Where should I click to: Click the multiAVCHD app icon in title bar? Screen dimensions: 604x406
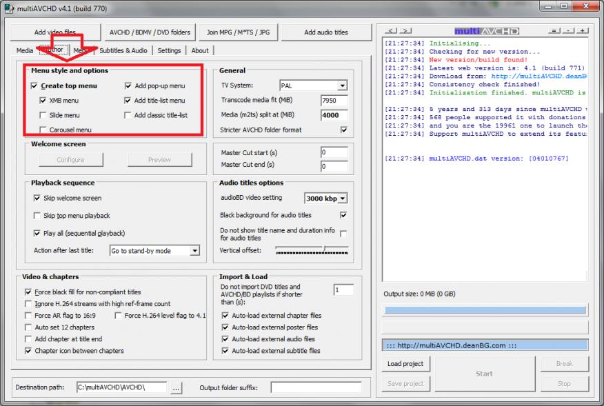(x=9, y=8)
